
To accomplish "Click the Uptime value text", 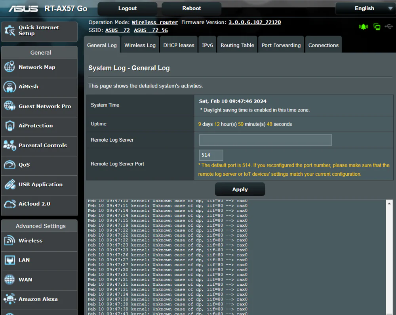I will (245, 124).
